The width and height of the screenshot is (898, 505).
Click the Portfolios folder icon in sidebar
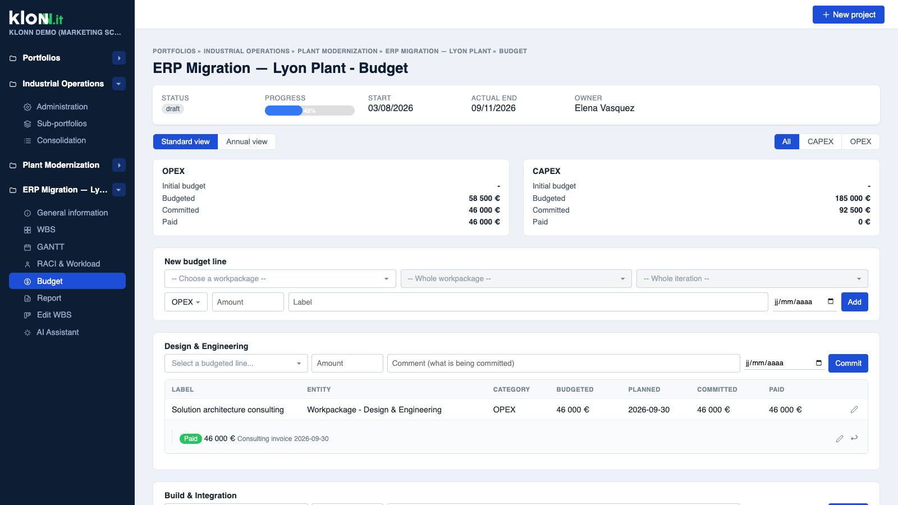point(13,58)
